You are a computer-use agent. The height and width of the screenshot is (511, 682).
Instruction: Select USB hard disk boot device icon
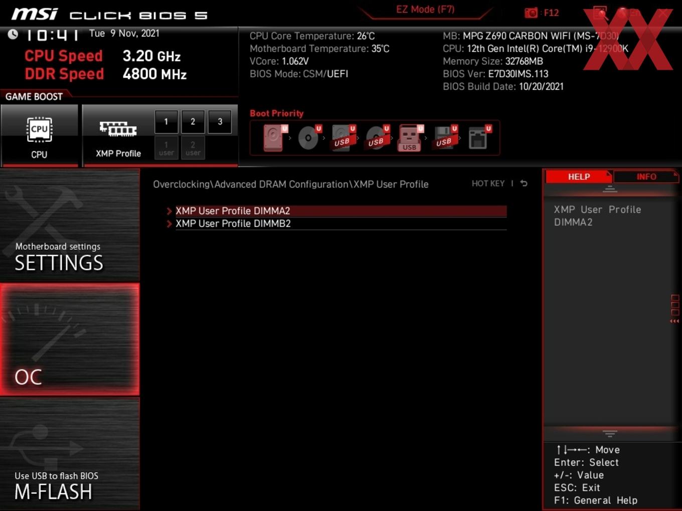point(344,138)
